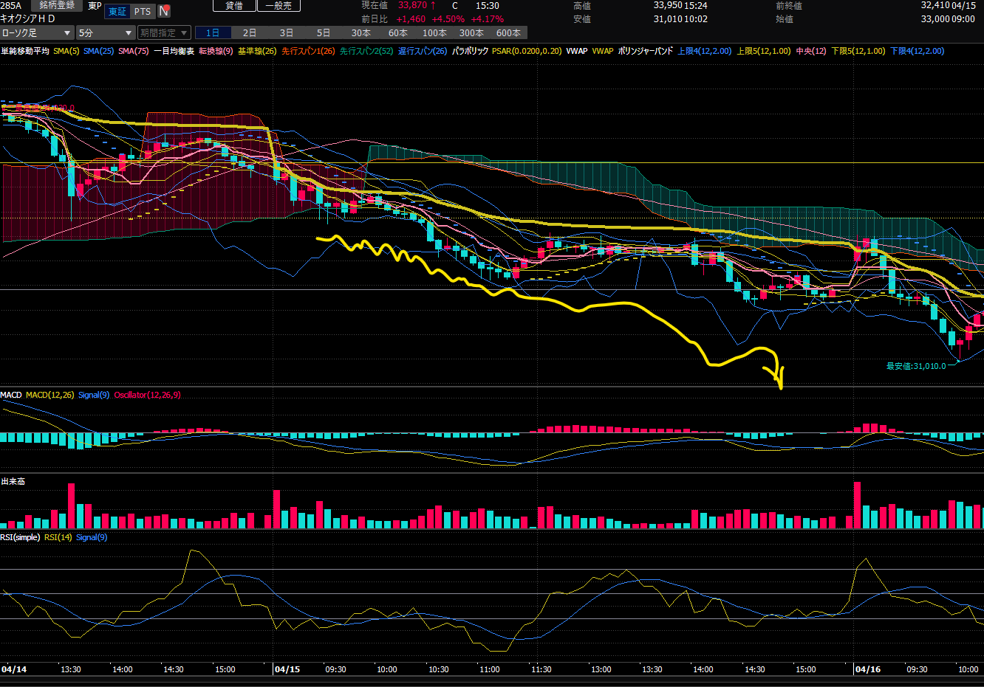Open the ローソク足 chart type dropdown
984x687 pixels.
click(x=37, y=33)
